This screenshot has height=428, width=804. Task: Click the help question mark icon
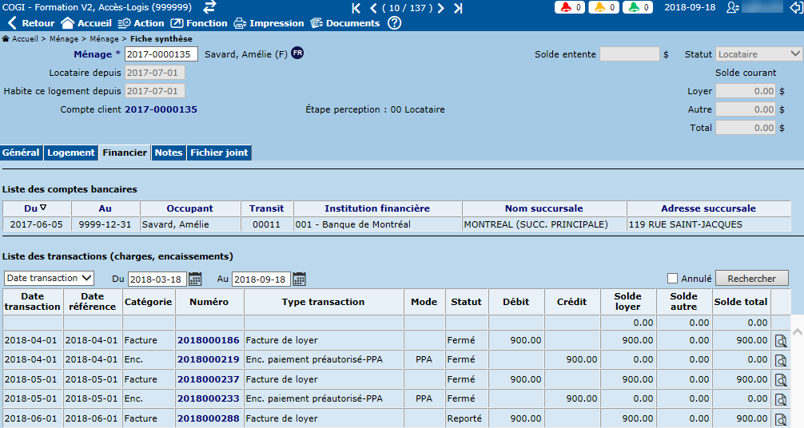[394, 23]
